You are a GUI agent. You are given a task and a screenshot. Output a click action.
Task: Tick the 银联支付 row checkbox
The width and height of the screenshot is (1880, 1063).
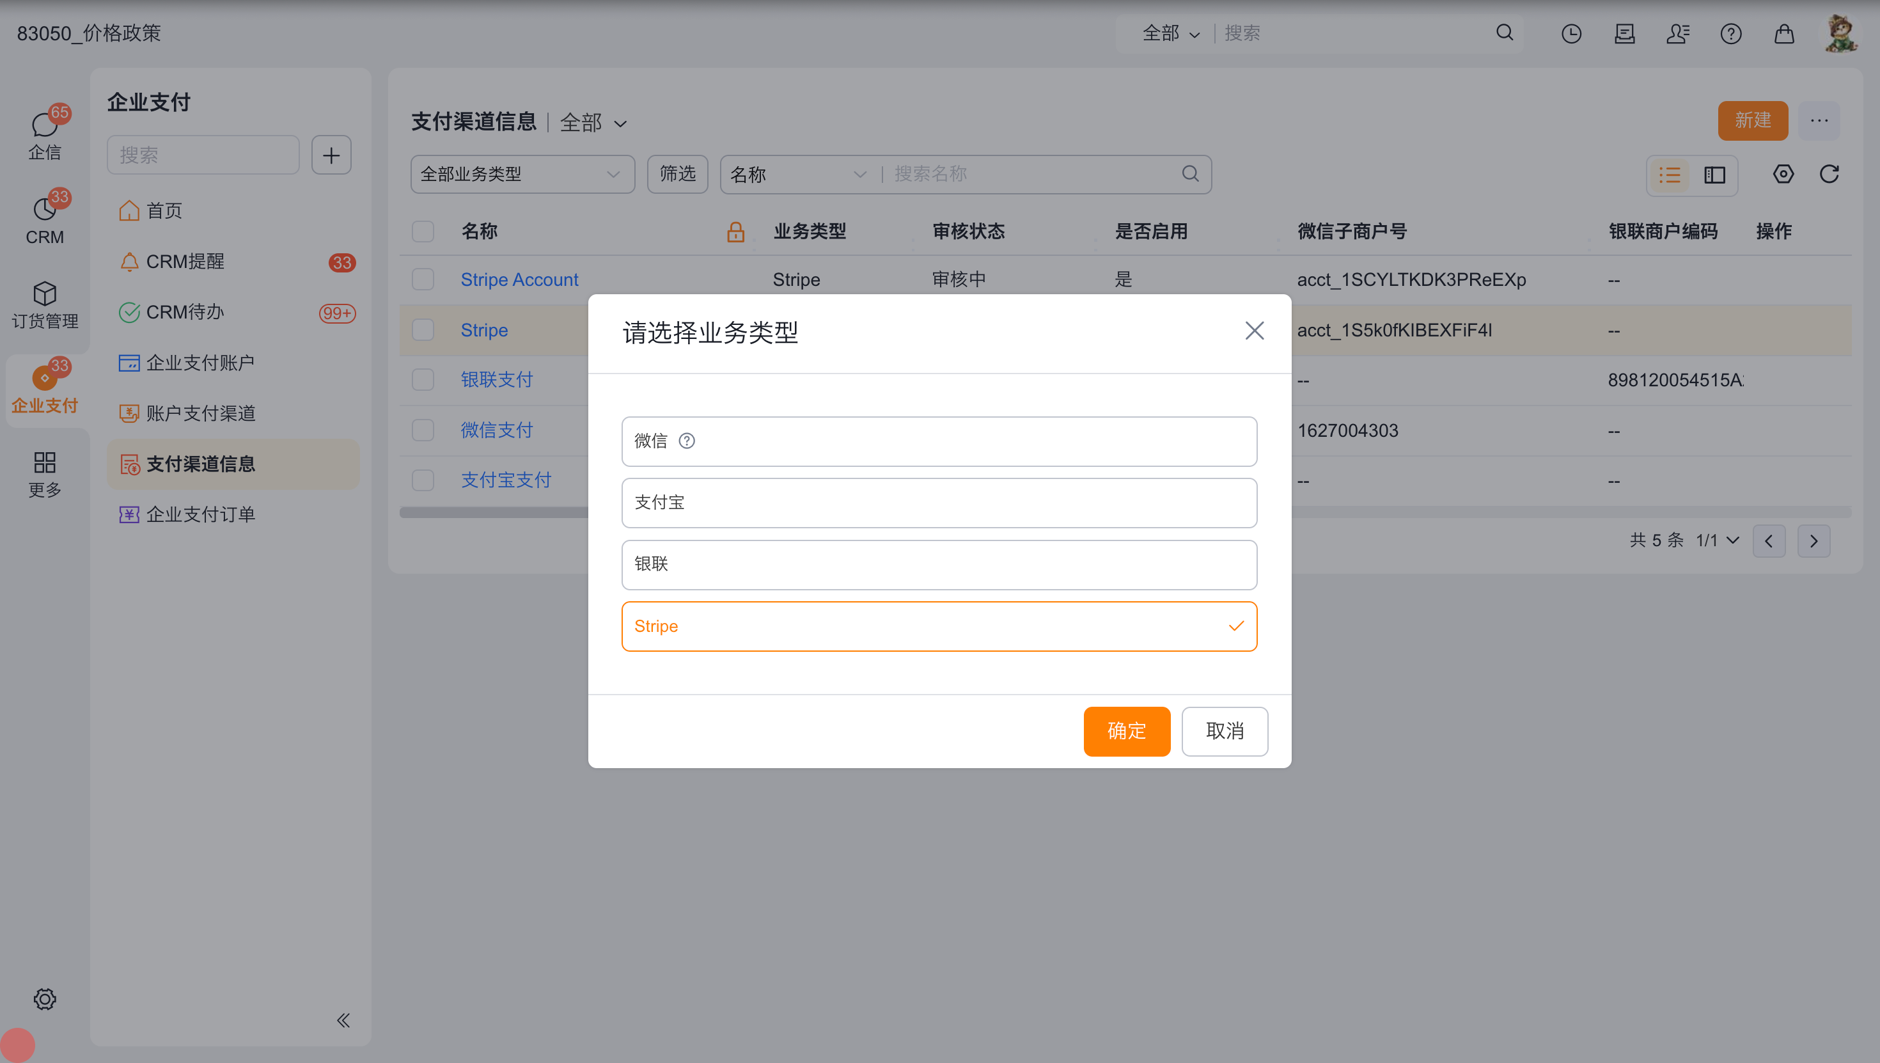423,380
